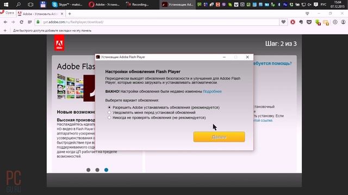Open the Action Center notifications icon
The width and height of the screenshot is (348, 195).
(316, 4)
